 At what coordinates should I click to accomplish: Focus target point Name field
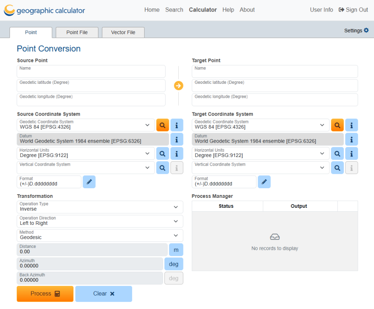click(x=275, y=71)
